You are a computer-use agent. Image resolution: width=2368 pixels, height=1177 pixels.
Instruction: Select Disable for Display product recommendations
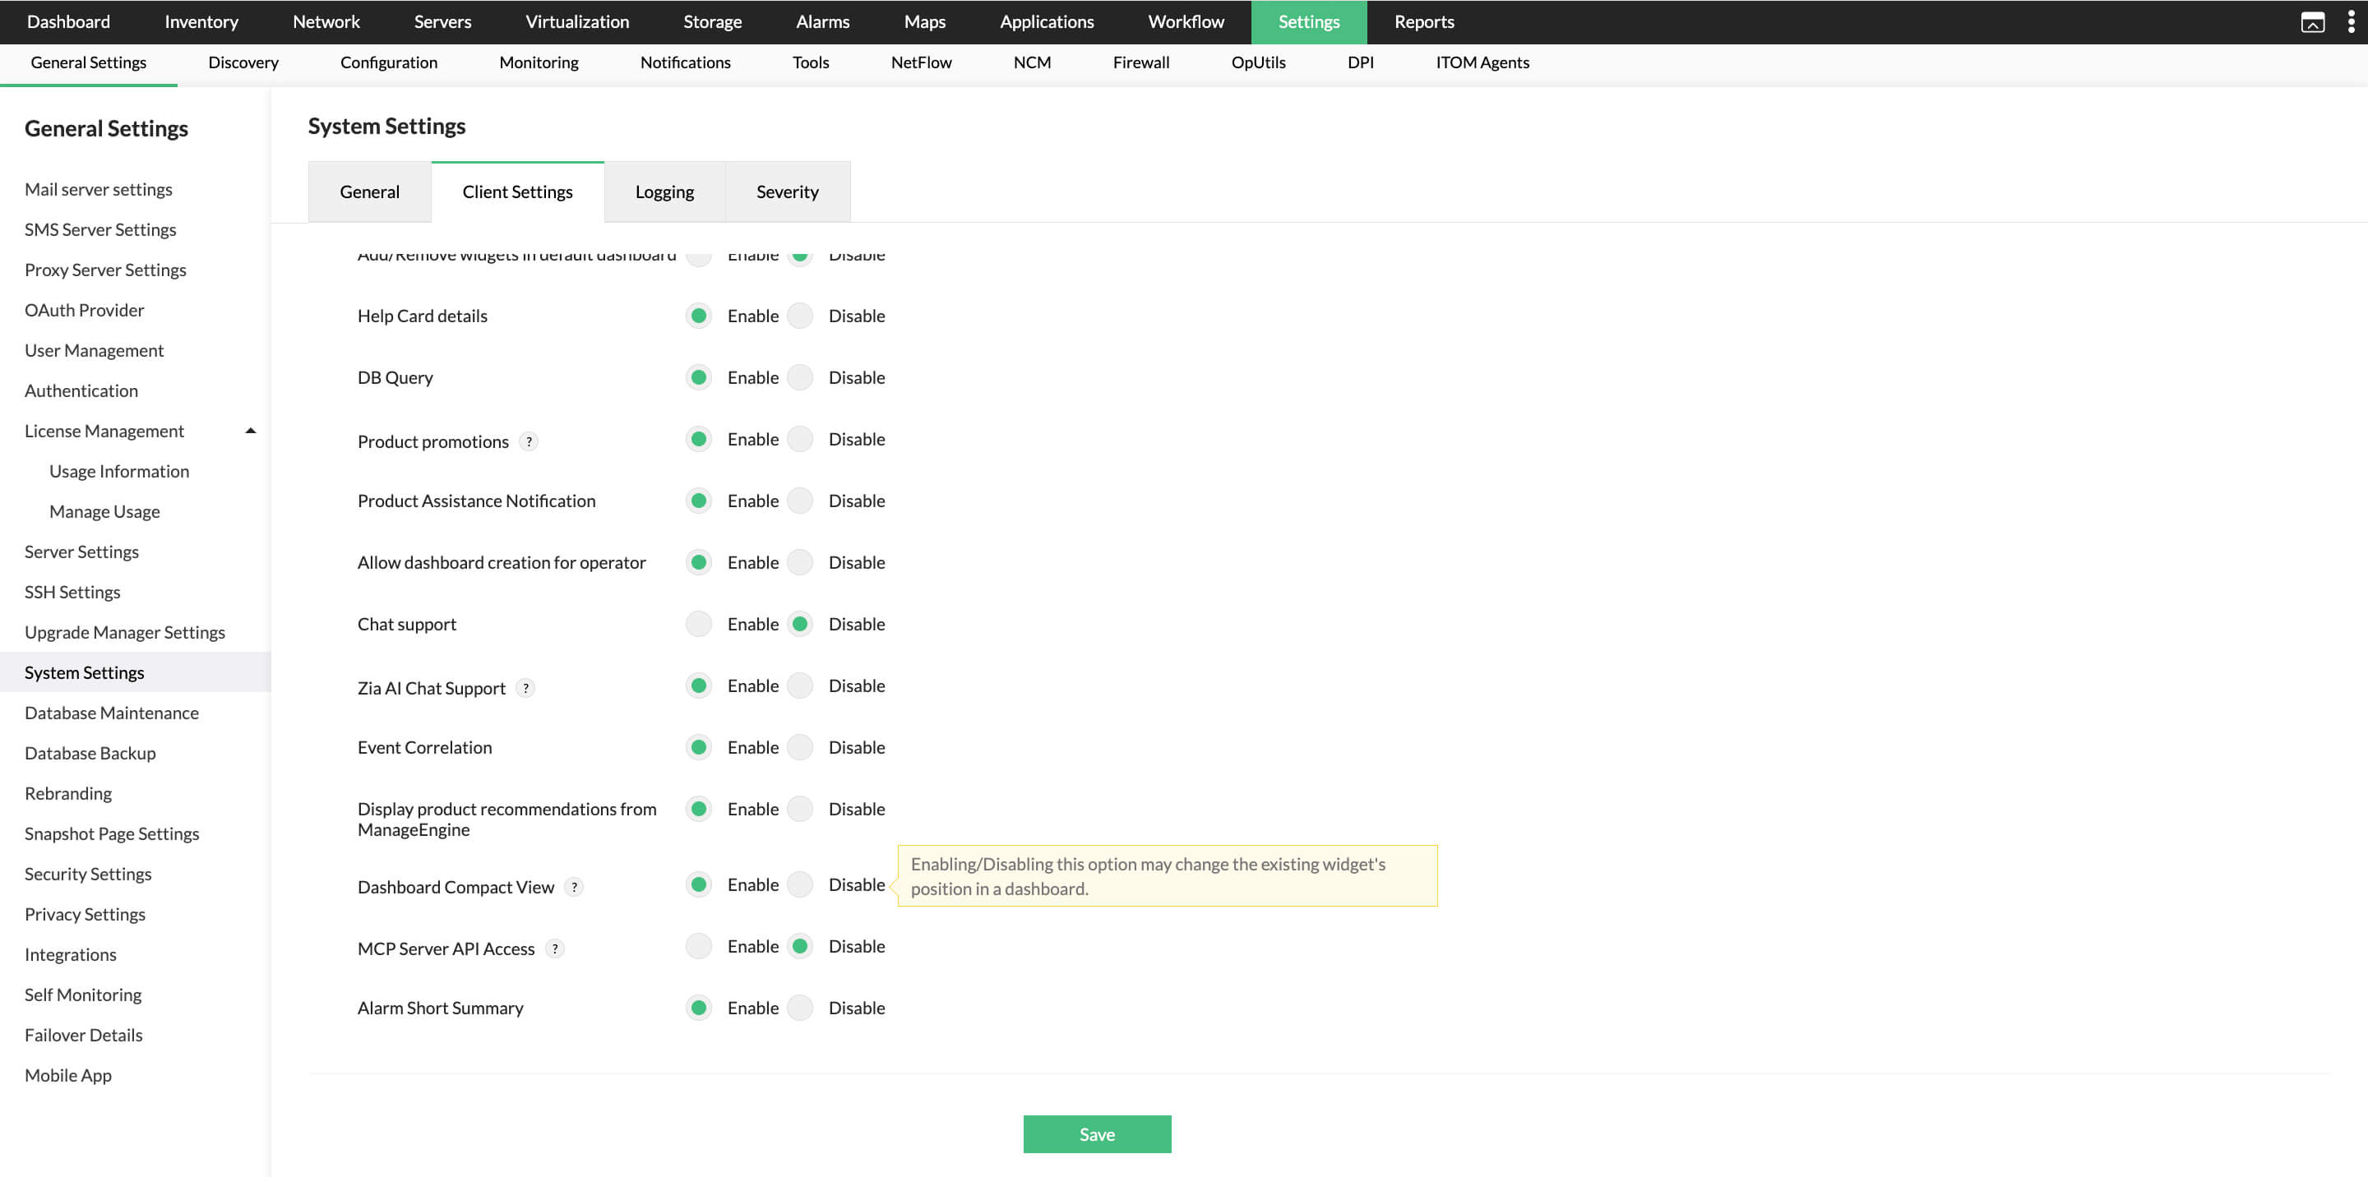point(801,808)
